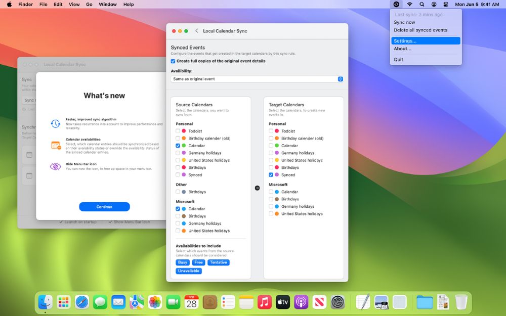Open Messages from the Dock
This screenshot has height=316, width=506.
100,302
